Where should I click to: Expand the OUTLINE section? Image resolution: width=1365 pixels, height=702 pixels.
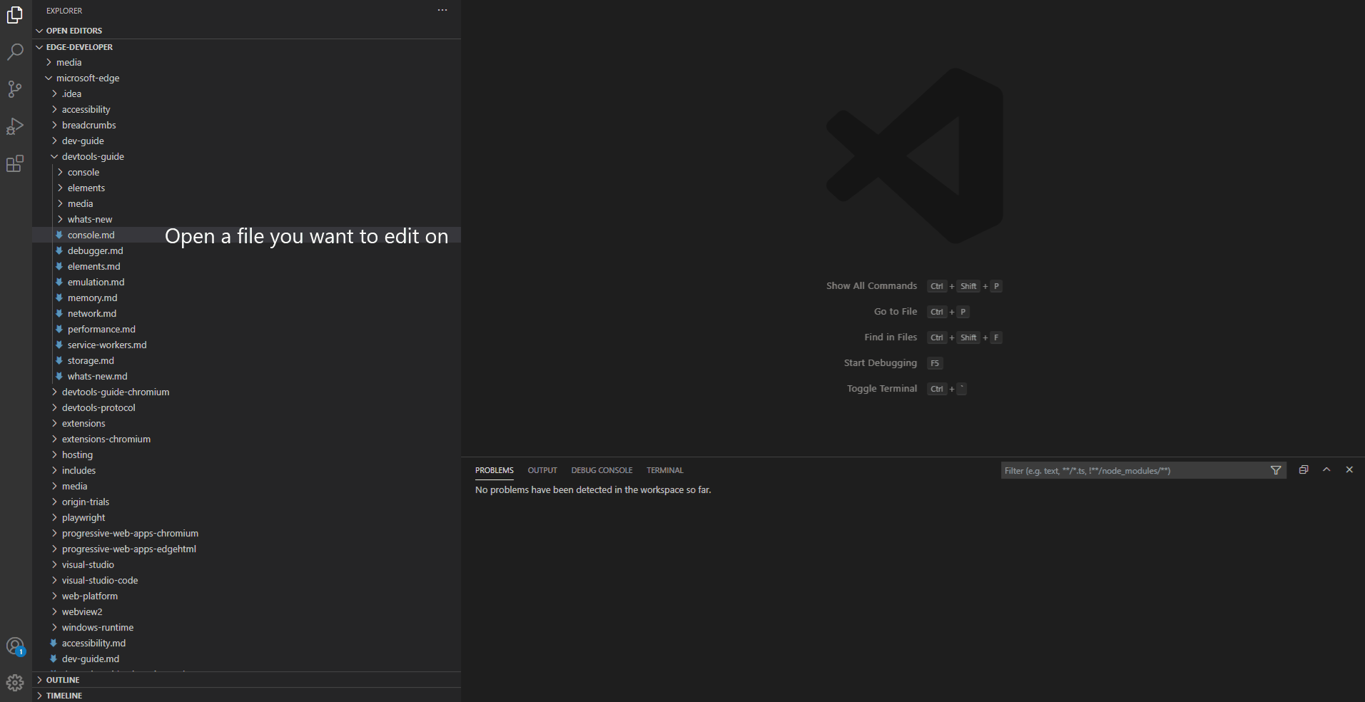pyautogui.click(x=63, y=680)
